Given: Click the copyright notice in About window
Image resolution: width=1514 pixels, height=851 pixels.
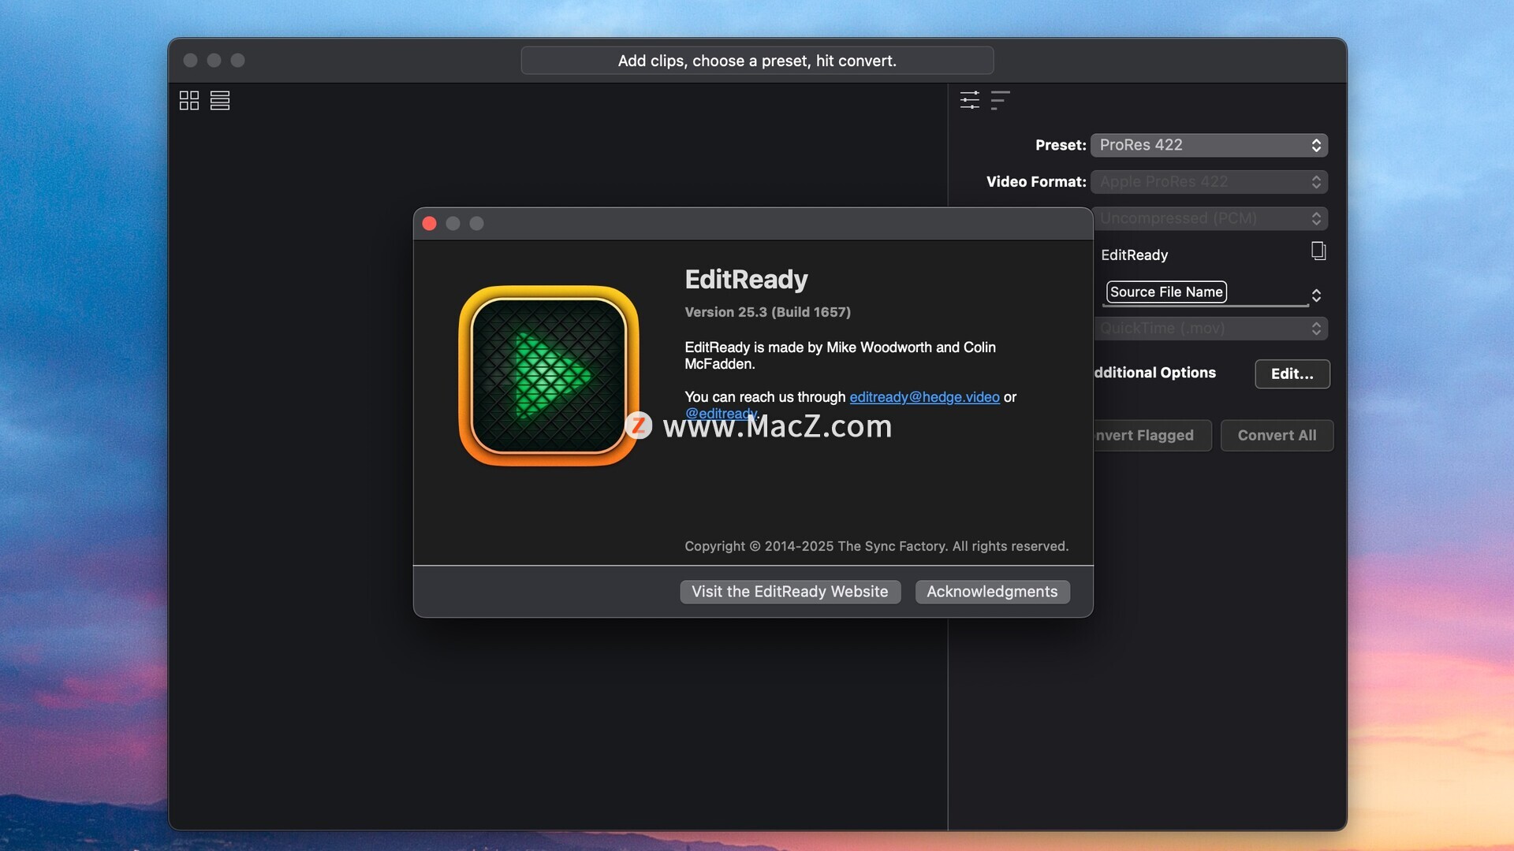Looking at the screenshot, I should coord(876,546).
